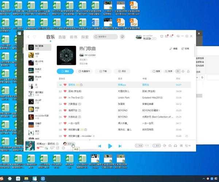
Task: Select the mr.colder playlist in sidebar
Action: tap(39, 117)
